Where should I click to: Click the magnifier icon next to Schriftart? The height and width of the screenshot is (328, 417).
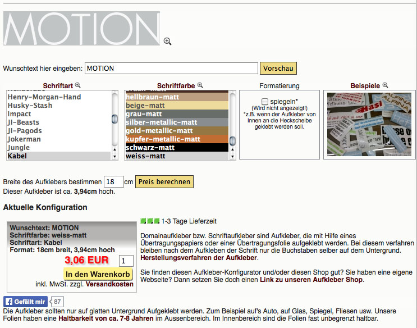tap(78, 85)
